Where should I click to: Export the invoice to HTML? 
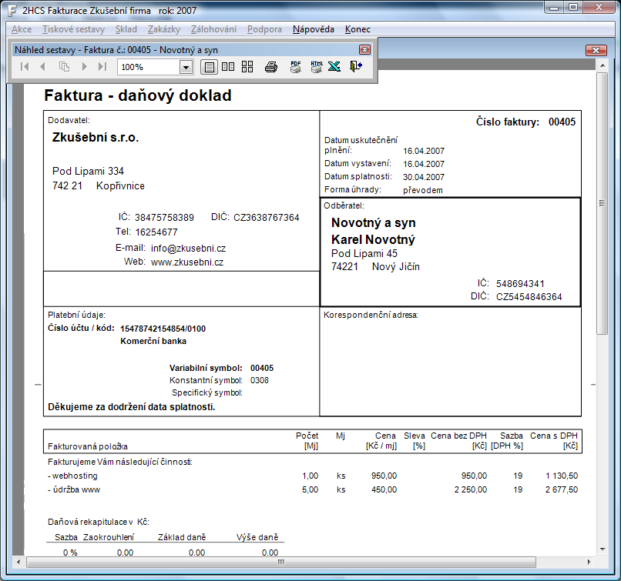316,67
